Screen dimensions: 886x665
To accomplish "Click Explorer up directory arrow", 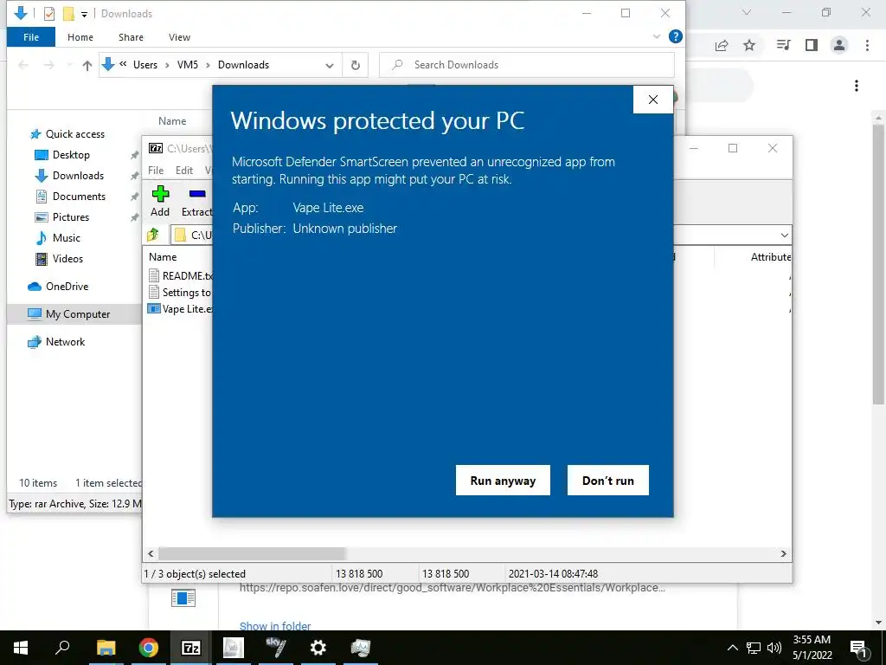I will (87, 65).
